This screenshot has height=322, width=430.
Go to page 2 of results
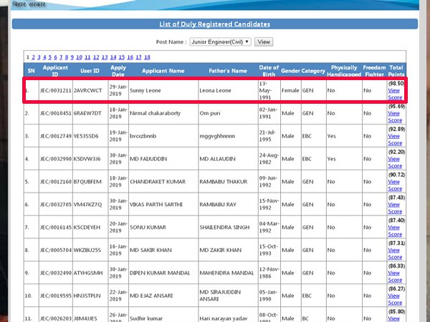click(34, 57)
